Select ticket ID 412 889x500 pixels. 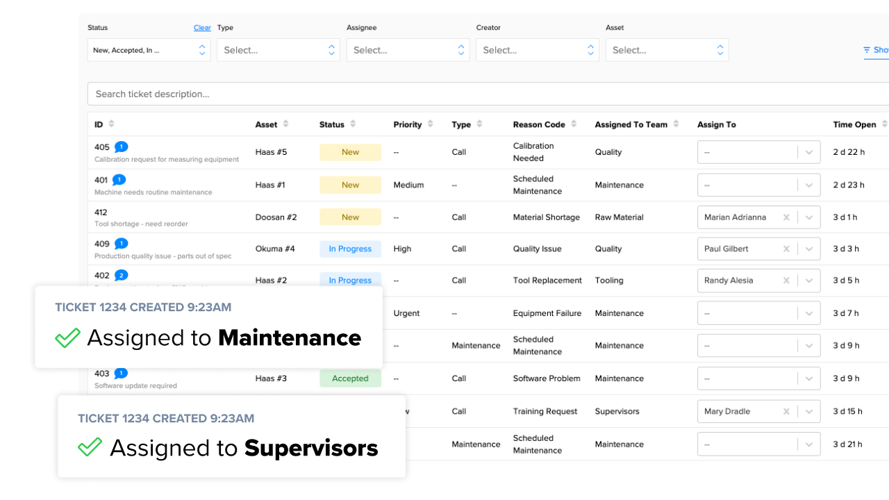[101, 212]
